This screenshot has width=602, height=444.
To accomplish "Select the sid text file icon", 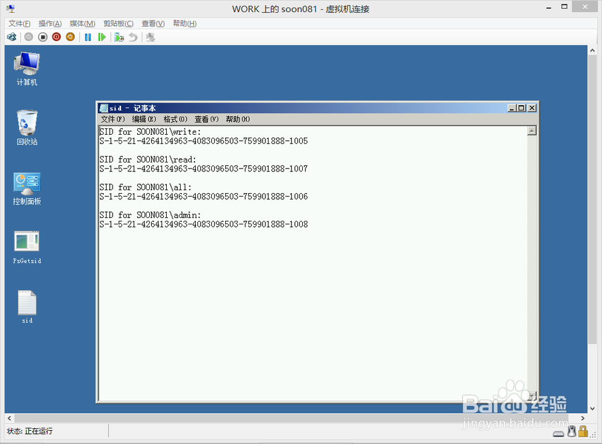I will [27, 307].
